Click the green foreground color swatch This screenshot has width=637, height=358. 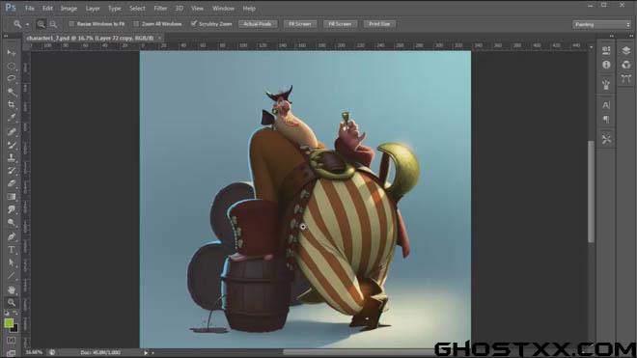tap(9, 323)
